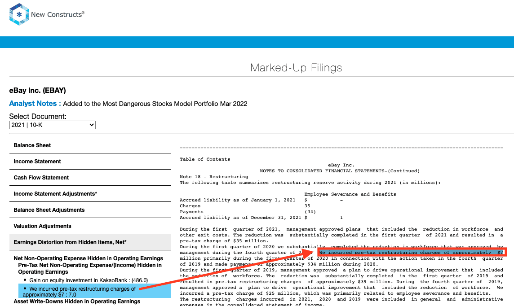Image resolution: width=514 pixels, height=306 pixels.
Task: Click Accrued liability as of December 31, 2021 row
Action: coord(261,218)
